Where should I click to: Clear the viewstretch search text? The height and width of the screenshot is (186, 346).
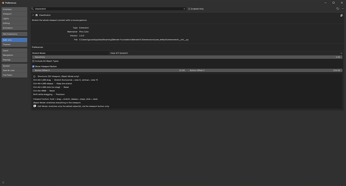(184, 9)
